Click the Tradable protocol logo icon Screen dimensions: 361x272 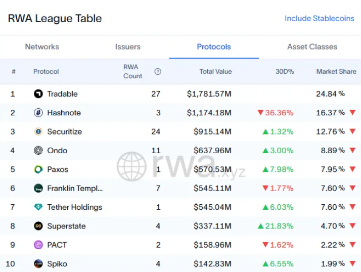tap(38, 94)
